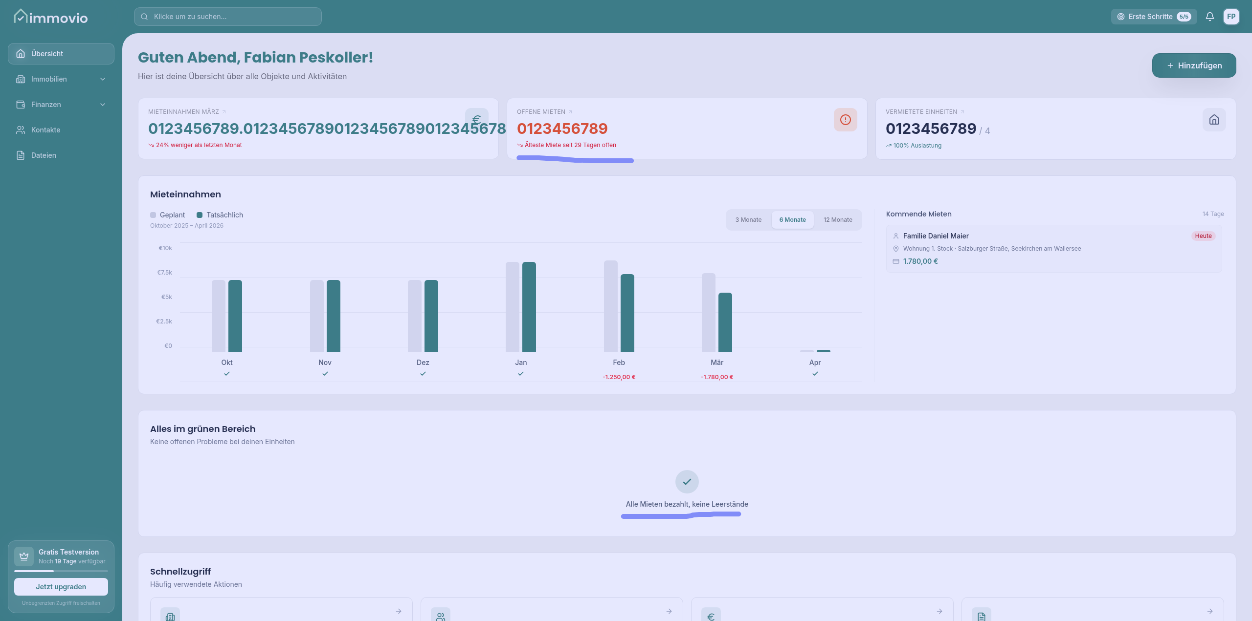Switch to the 12 Monate tab
Screen dimensions: 1252x621
[837, 220]
